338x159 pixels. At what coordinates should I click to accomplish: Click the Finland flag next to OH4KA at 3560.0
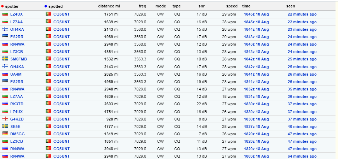[5, 29]
